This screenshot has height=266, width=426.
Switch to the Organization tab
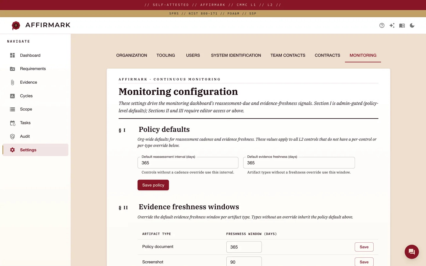click(132, 55)
